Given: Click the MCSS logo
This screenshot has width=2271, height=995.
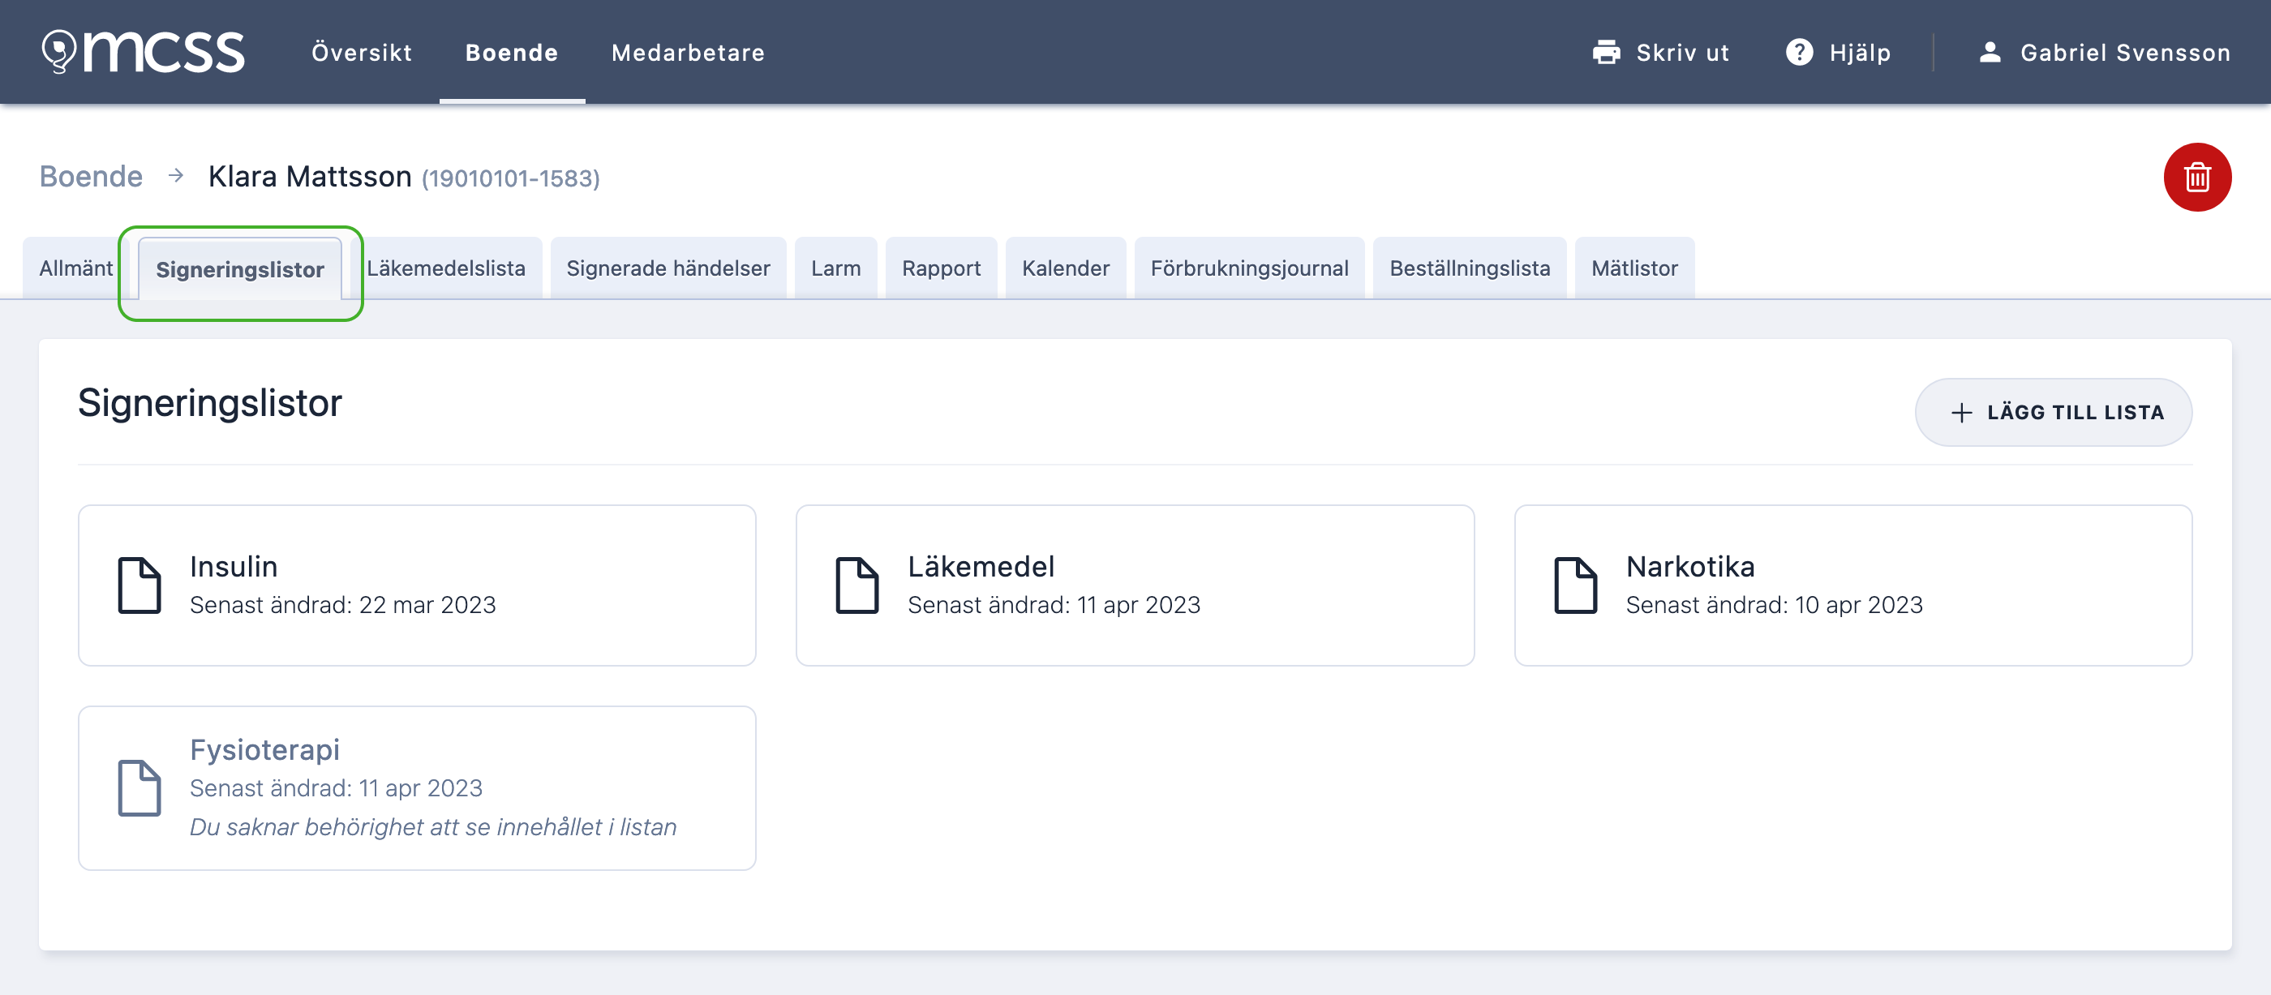Looking at the screenshot, I should click(144, 51).
